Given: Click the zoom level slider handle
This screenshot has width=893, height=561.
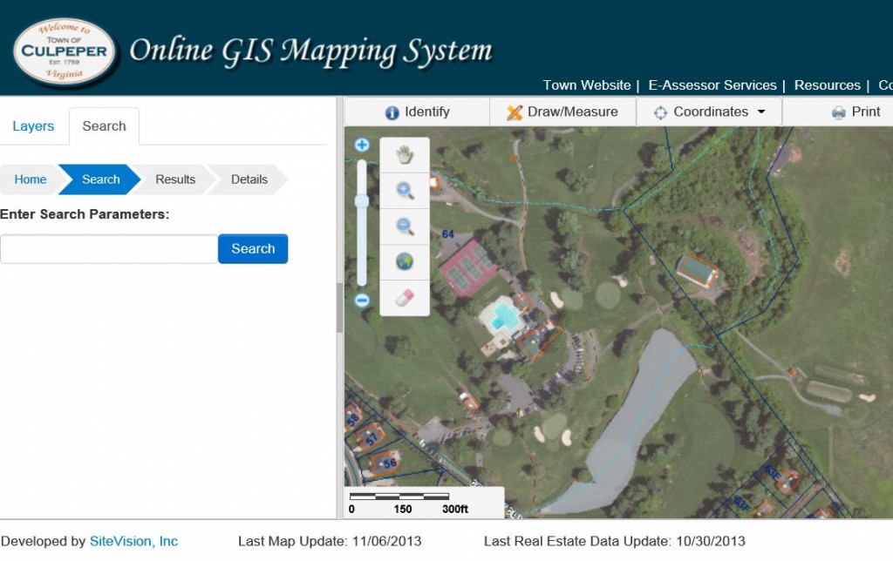Looking at the screenshot, I should point(362,201).
